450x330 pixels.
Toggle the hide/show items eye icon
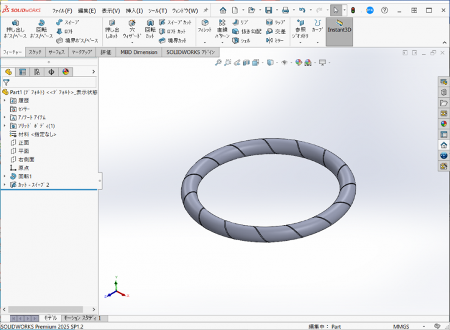pyautogui.click(x=285, y=62)
